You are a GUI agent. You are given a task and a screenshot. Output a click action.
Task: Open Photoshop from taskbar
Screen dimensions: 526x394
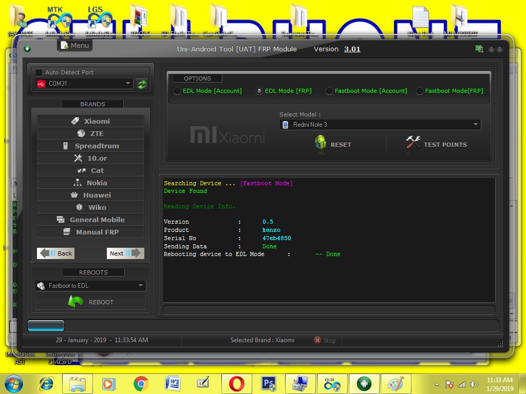point(268,384)
